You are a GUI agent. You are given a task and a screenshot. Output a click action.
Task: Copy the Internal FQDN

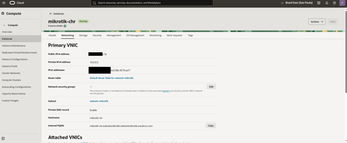(x=210, y=125)
